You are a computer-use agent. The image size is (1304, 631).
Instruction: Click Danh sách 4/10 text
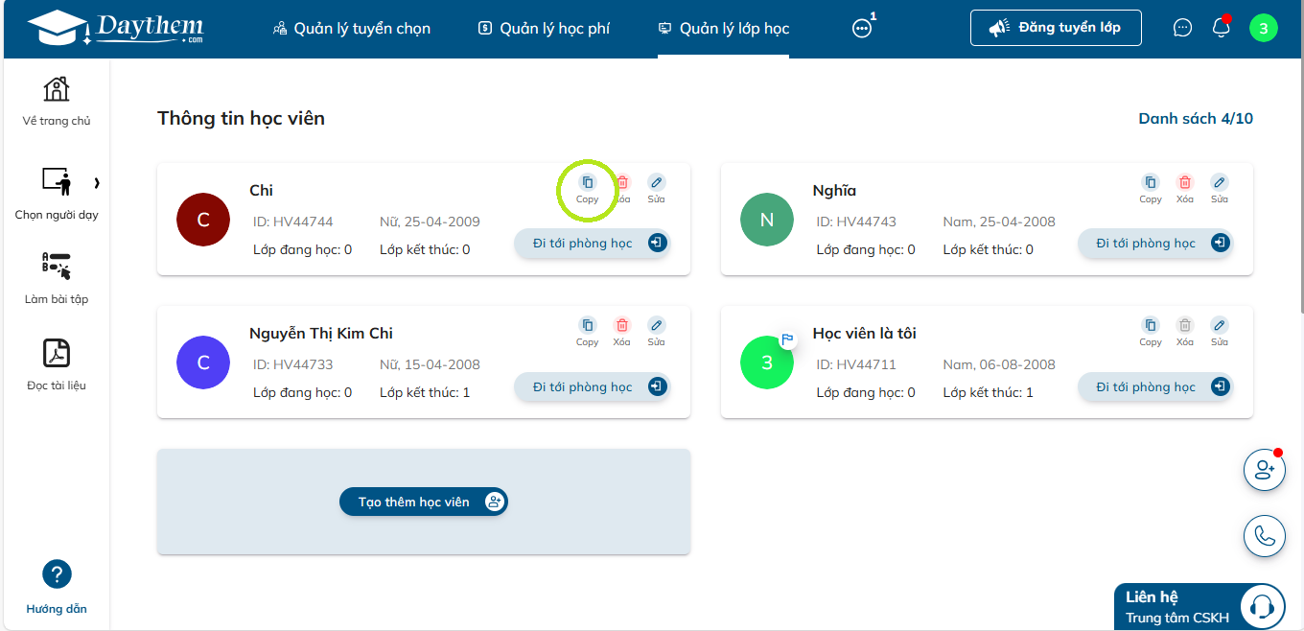pyautogui.click(x=1196, y=119)
